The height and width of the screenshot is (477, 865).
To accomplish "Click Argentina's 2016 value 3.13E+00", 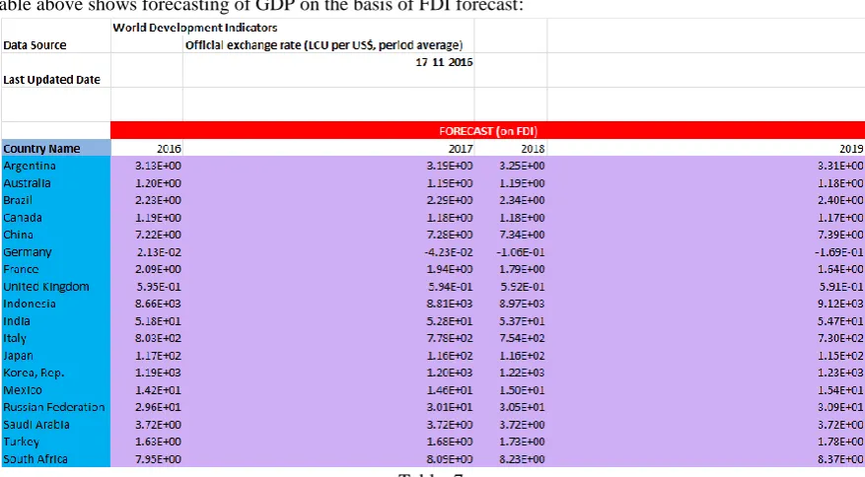I will (159, 166).
